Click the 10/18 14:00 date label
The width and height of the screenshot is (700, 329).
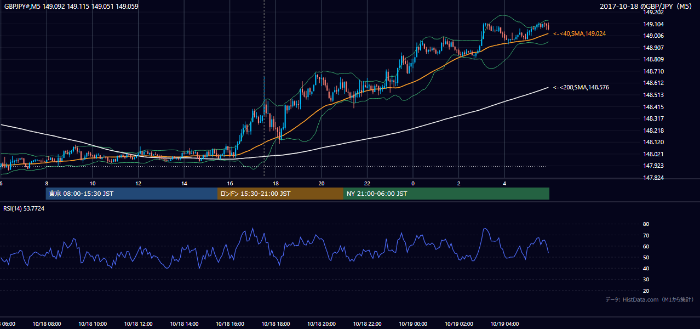184,324
